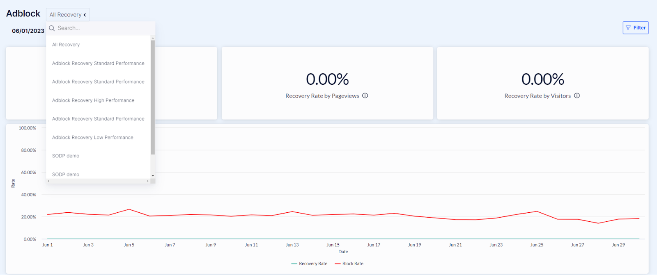This screenshot has height=275, width=657.
Task: Click the dropdown scroll down arrow
Action: tap(153, 175)
